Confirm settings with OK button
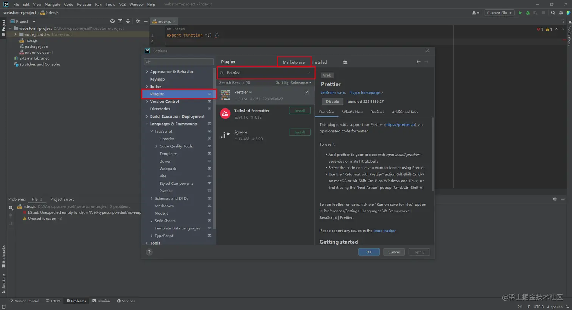The height and width of the screenshot is (310, 572). 369,252
